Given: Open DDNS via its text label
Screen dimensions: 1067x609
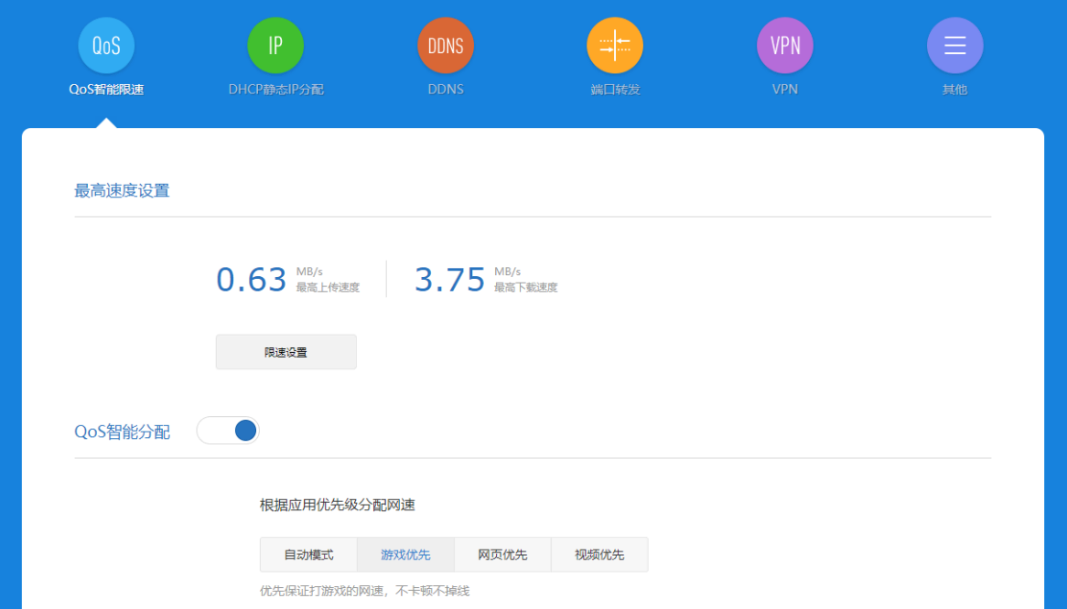Looking at the screenshot, I should [446, 89].
